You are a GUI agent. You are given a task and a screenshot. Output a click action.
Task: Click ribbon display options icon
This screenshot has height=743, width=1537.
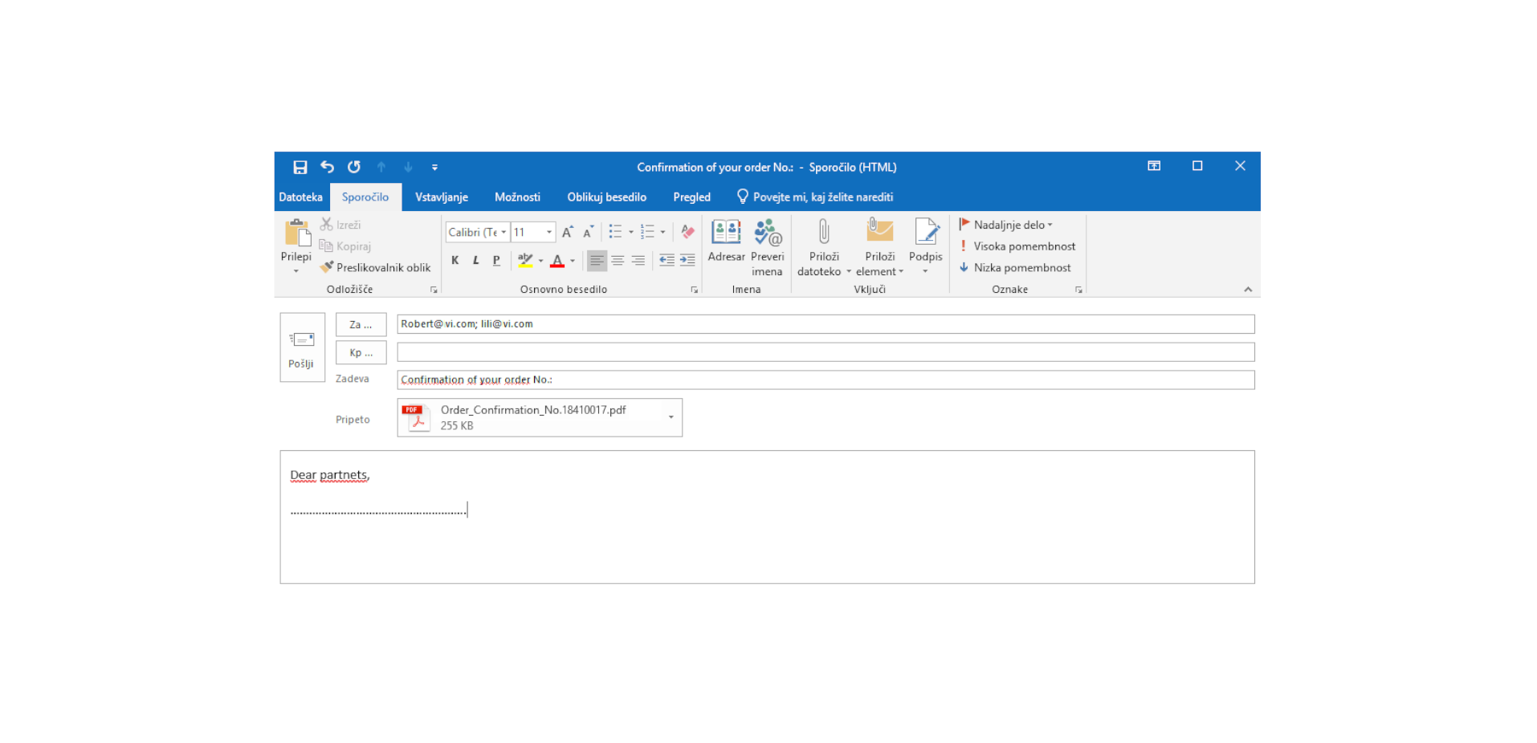click(1154, 166)
